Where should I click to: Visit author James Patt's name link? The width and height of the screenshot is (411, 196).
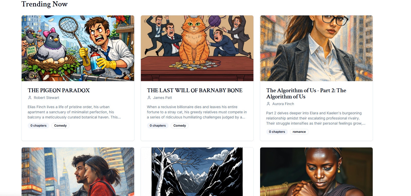[x=162, y=98]
